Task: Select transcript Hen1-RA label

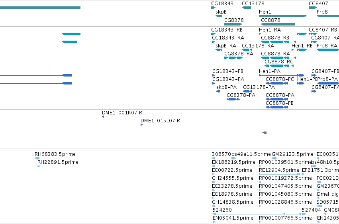Action: coord(270,30)
